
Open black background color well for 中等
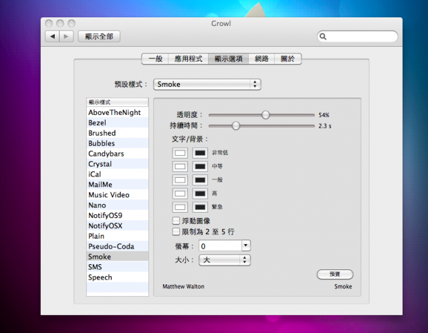pos(200,166)
